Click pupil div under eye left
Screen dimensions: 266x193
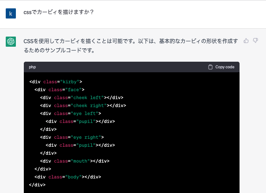(80, 121)
